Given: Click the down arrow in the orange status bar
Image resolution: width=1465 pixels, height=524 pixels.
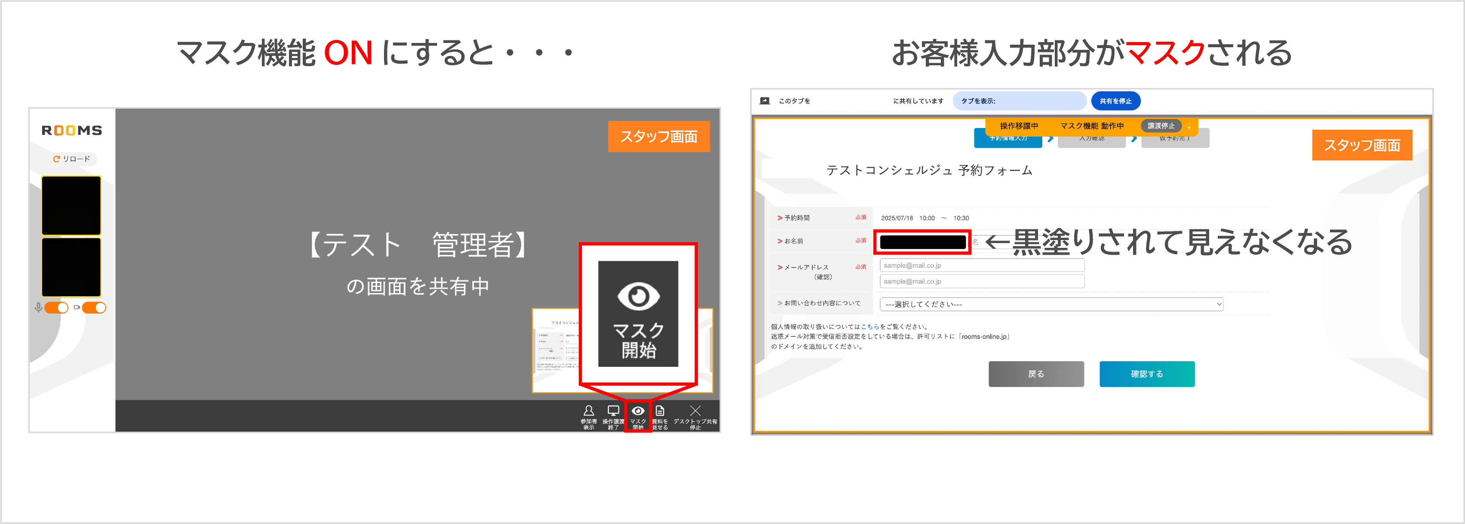Looking at the screenshot, I should tap(1189, 125).
